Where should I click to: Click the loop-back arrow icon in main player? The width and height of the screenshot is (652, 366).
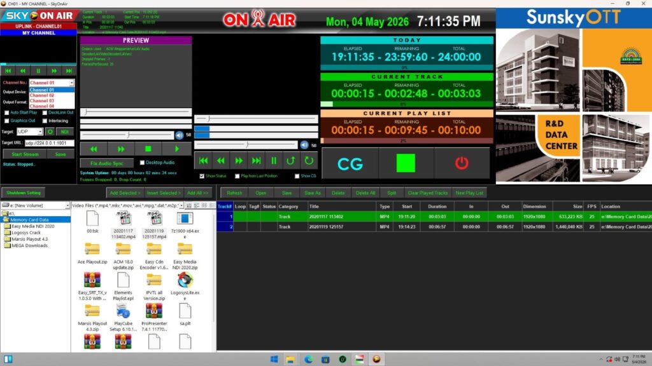click(x=291, y=161)
